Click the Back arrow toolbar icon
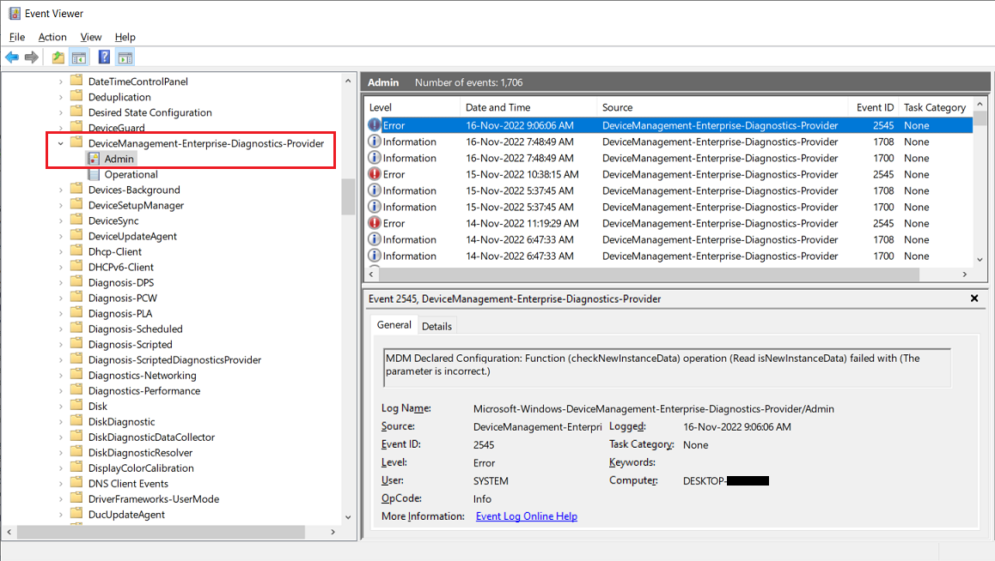995x561 pixels. 12,57
